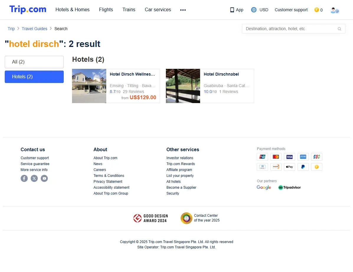Open the Security footer link

(173, 193)
